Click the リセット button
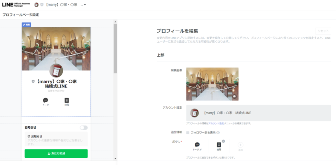Image resolution: width=336 pixels, height=165 pixels. pos(323,31)
